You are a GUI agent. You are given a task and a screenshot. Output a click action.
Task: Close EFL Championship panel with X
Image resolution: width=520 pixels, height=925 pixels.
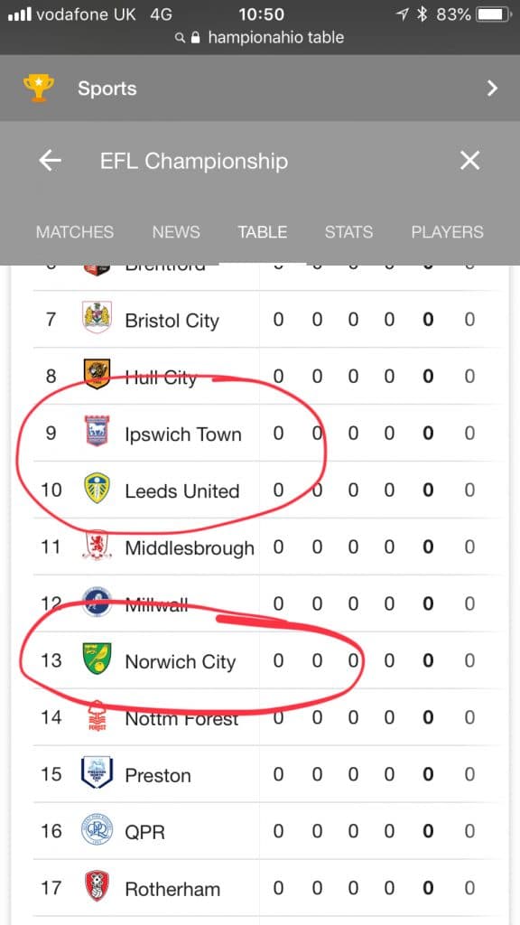coord(469,161)
